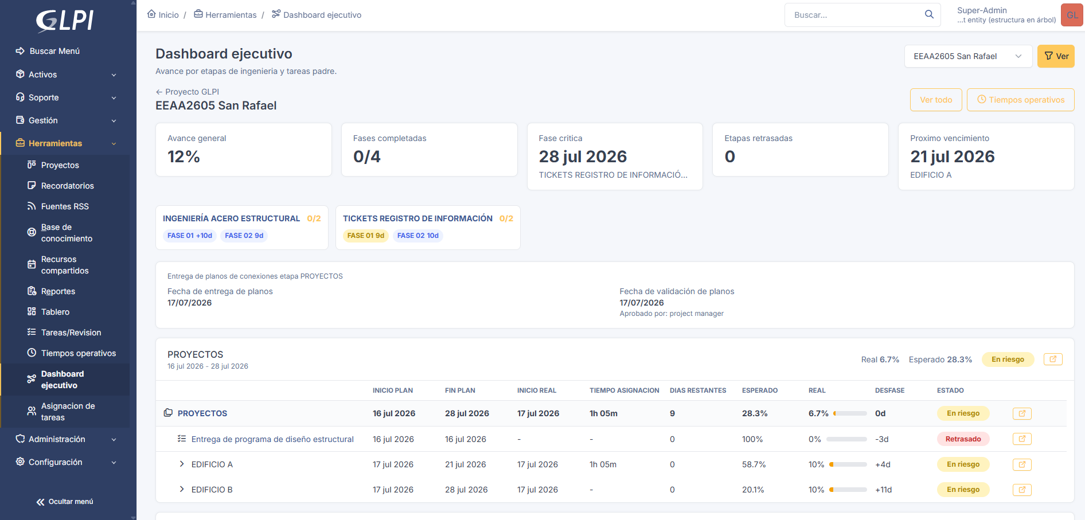Go back via Proyecto GLPI link

(x=188, y=92)
